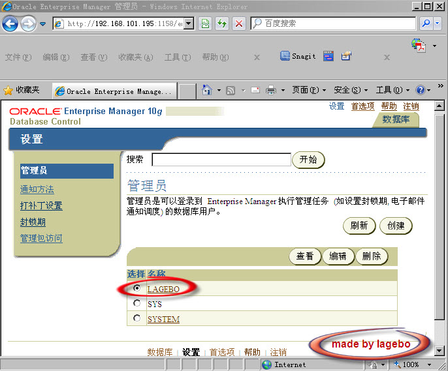Expand the Print dropdown arrow
This screenshot has height=371, width=448.
tap(283, 91)
